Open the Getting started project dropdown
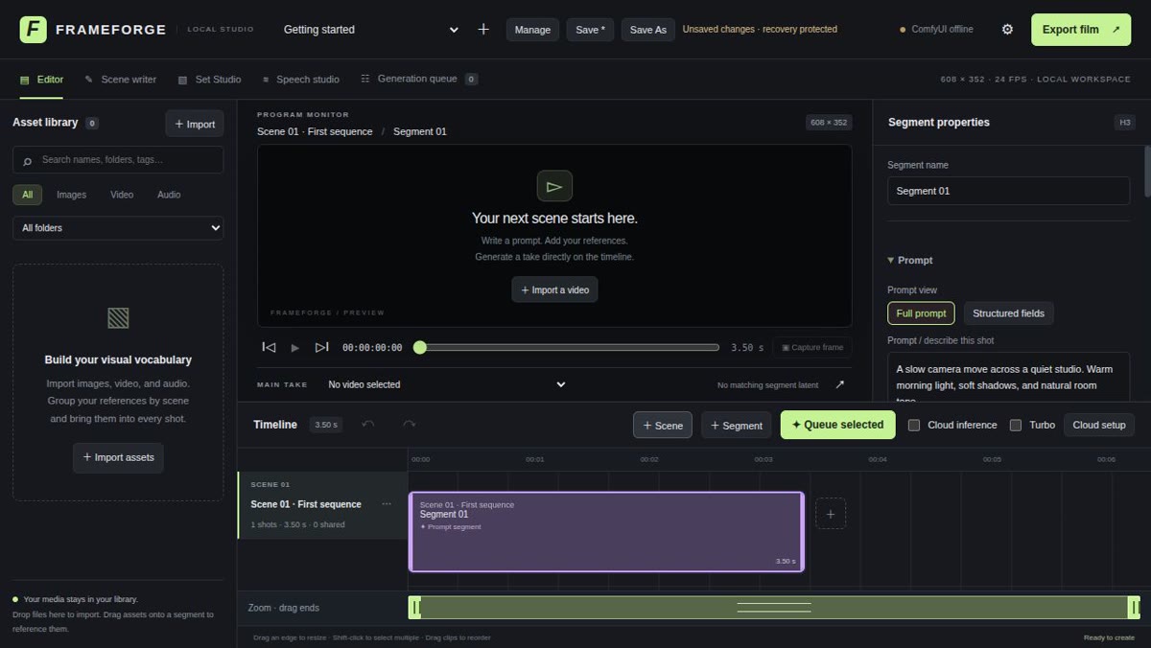The height and width of the screenshot is (648, 1151). (371, 30)
